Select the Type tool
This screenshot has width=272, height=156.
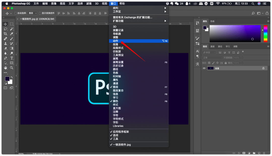(x=12, y=58)
